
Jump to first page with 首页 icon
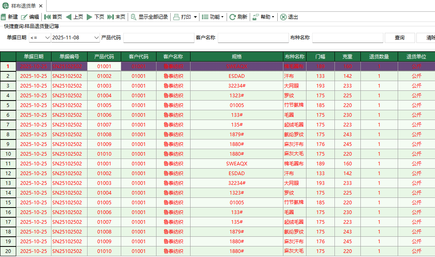coord(53,17)
